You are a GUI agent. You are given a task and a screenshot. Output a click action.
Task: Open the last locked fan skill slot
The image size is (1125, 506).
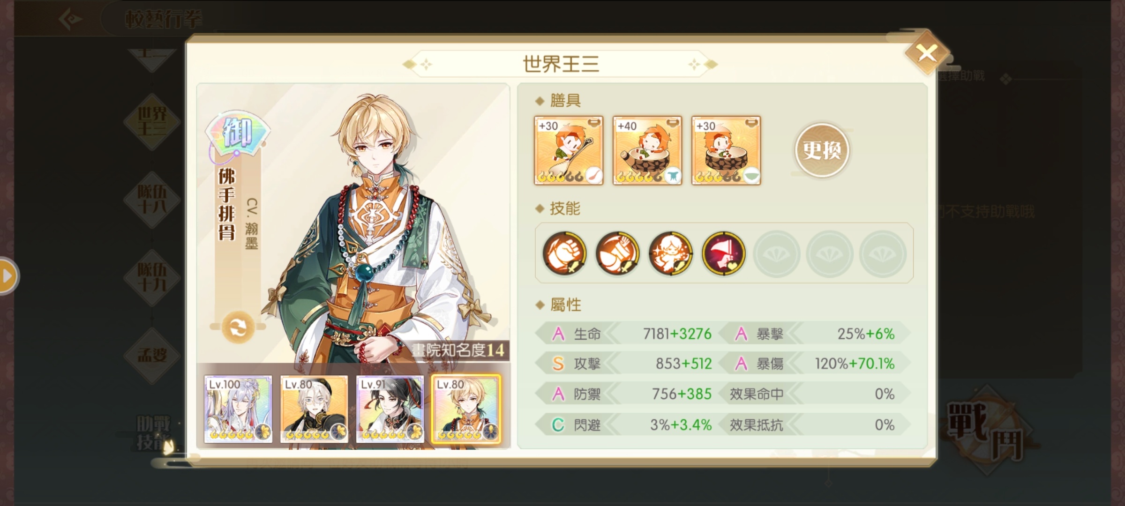click(883, 253)
